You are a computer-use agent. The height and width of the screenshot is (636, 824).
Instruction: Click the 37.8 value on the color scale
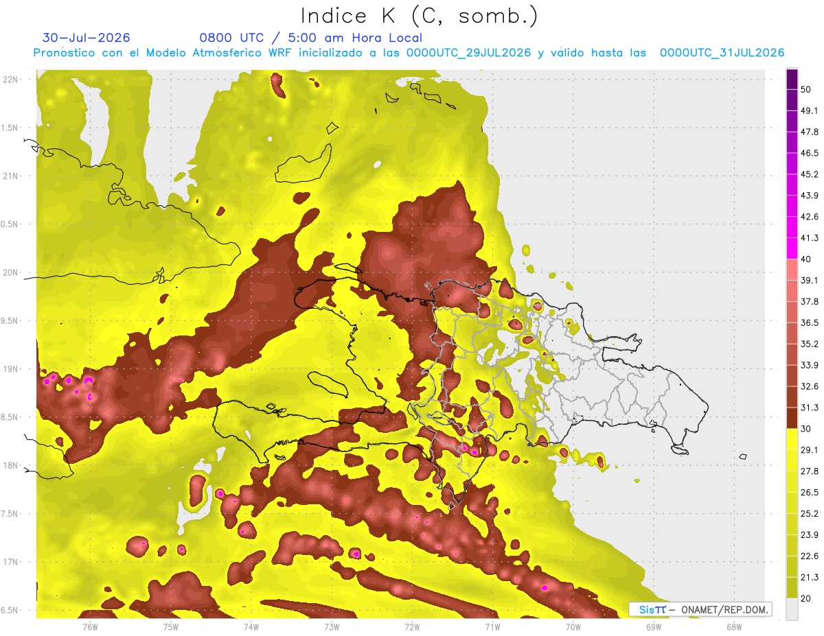810,301
